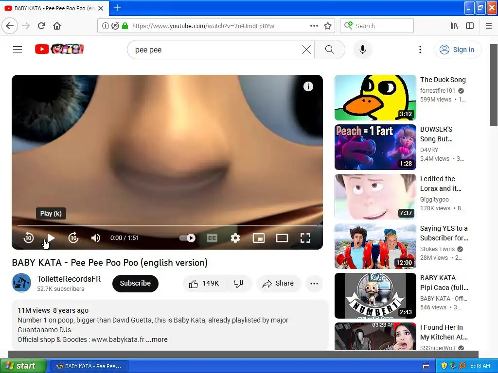The image size is (498, 373).
Task: Click the green padlock connection icon
Action: (125, 26)
